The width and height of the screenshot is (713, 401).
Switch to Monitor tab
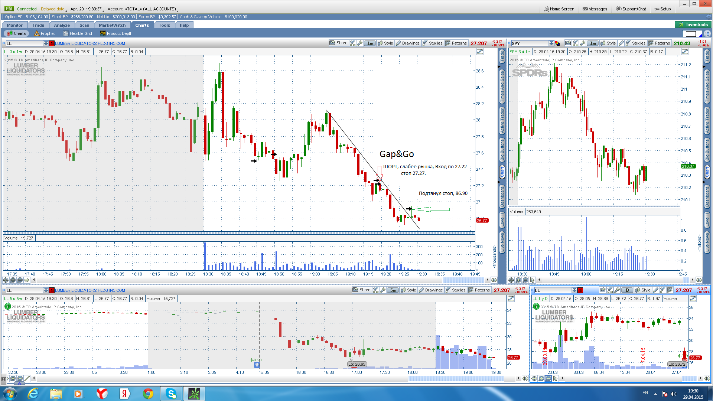pyautogui.click(x=14, y=25)
